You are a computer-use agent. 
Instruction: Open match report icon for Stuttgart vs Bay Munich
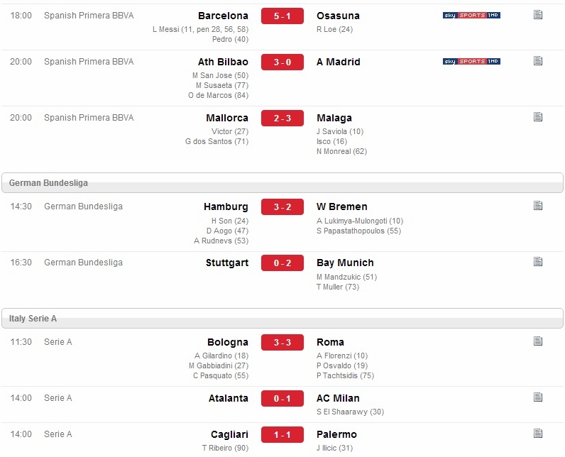coord(538,262)
